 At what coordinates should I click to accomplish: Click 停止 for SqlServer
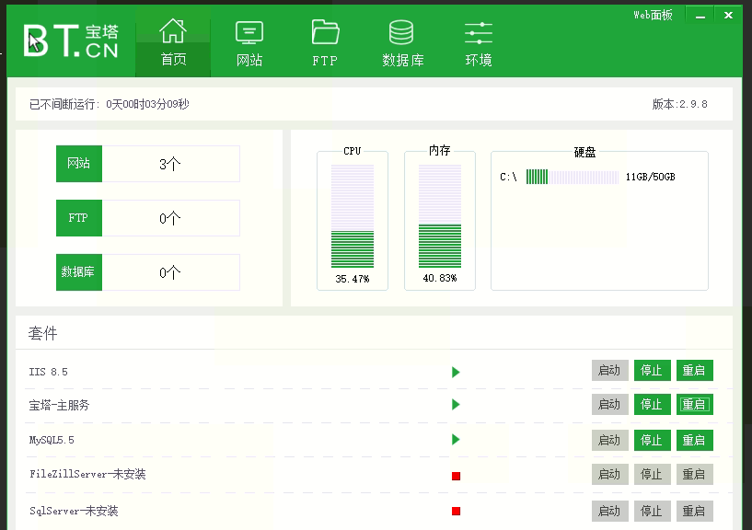(x=652, y=512)
